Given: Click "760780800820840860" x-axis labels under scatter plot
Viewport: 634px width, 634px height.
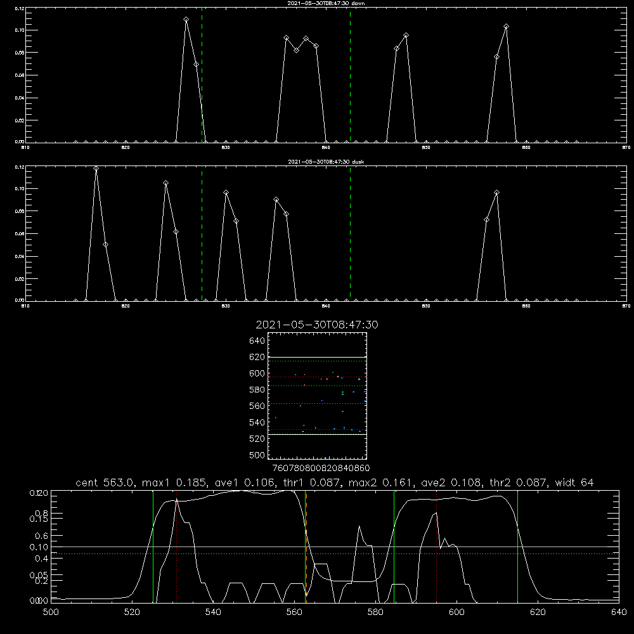Looking at the screenshot, I should point(321,468).
